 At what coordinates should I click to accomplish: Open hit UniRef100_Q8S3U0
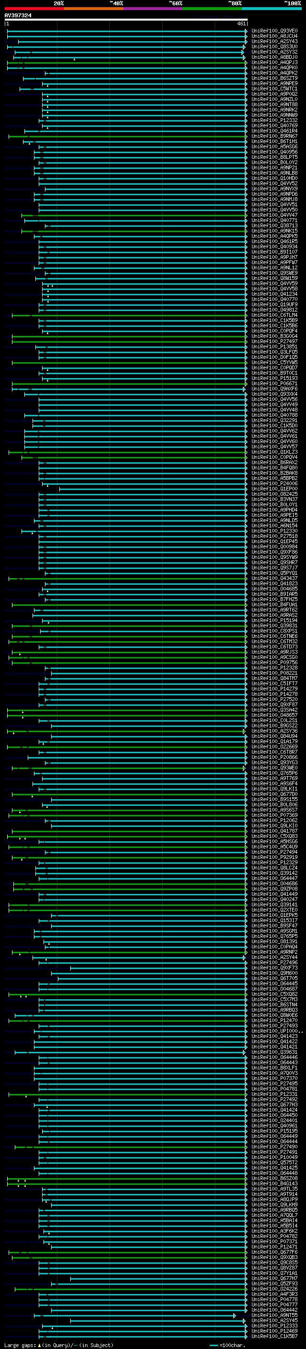click(274, 46)
